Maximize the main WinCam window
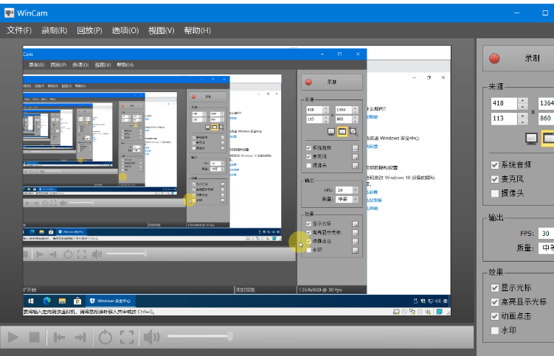The image size is (554, 356). (545, 13)
